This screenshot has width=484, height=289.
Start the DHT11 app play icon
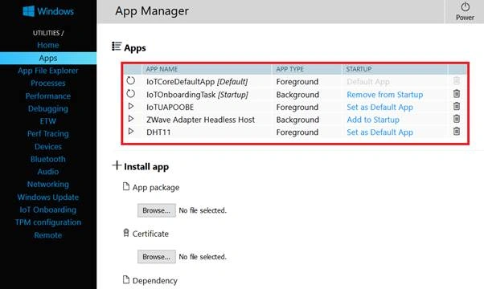pyautogui.click(x=131, y=131)
